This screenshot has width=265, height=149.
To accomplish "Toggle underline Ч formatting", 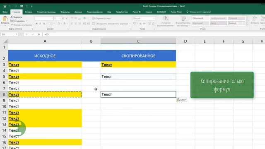I will pyautogui.click(x=44, y=24).
